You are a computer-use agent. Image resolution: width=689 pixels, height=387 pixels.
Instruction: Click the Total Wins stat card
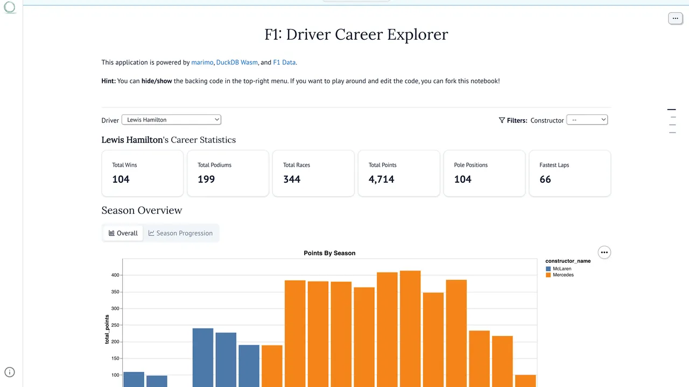pos(143,173)
